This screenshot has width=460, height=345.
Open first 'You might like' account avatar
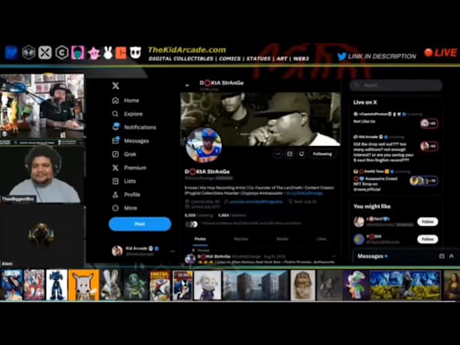359,222
